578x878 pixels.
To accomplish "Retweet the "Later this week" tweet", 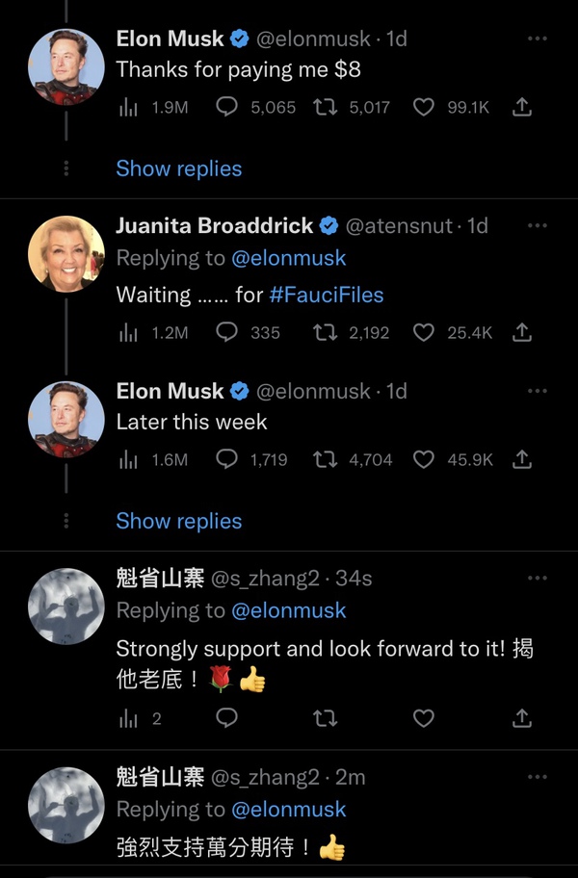I will (x=327, y=459).
